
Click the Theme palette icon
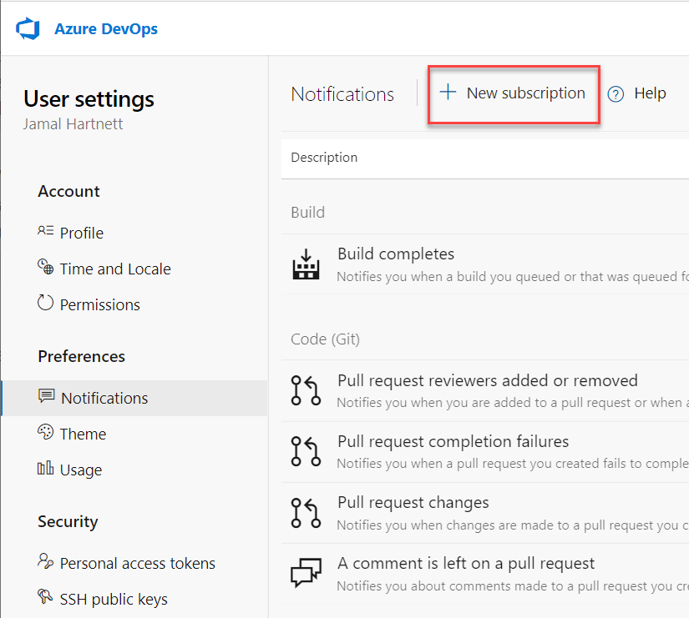45,432
